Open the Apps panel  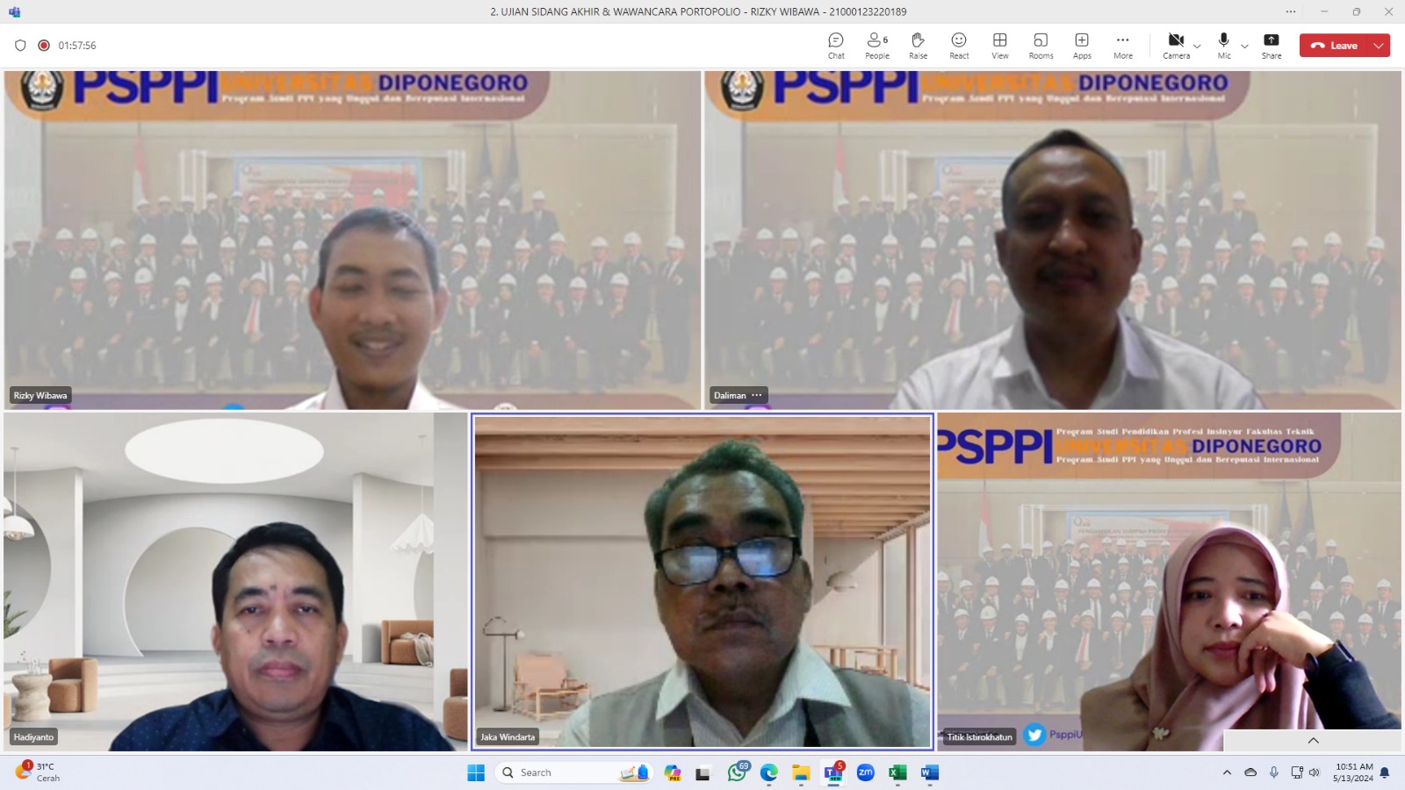(x=1082, y=46)
